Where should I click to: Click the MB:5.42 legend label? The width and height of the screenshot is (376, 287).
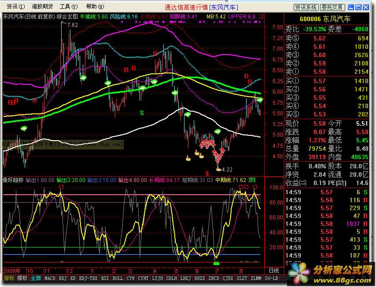point(216,17)
